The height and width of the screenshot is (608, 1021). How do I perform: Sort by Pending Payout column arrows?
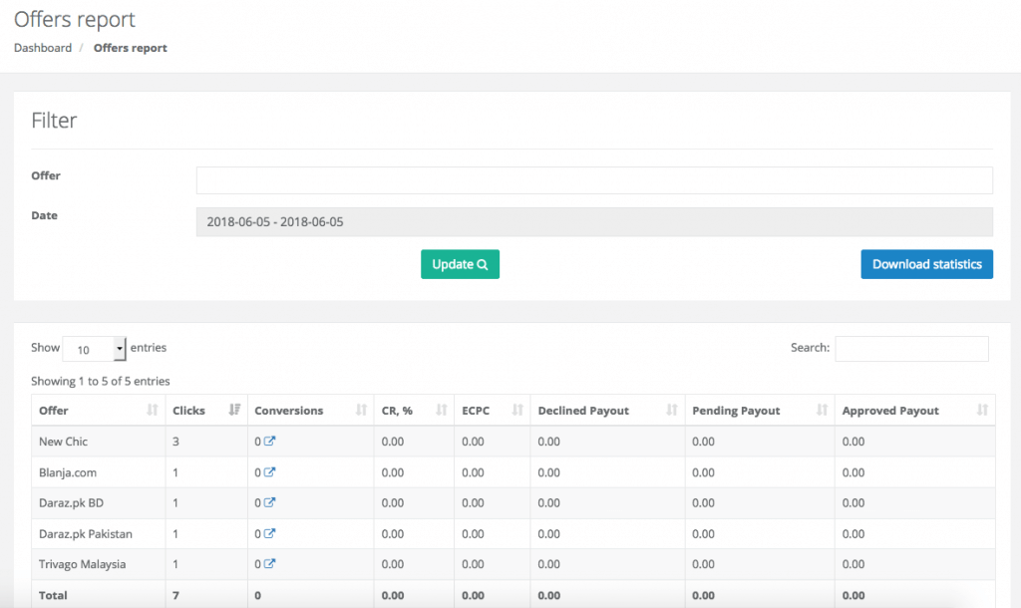tap(822, 411)
